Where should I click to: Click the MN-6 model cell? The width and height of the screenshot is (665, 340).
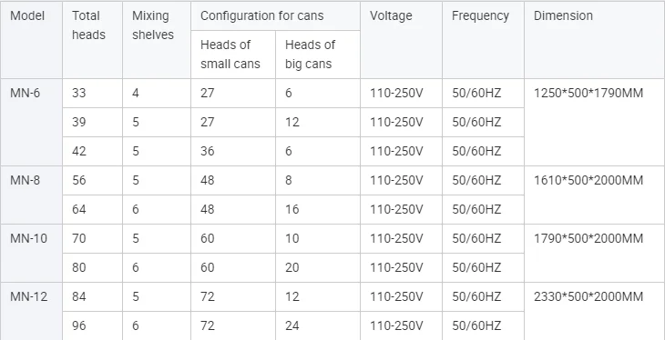31,122
